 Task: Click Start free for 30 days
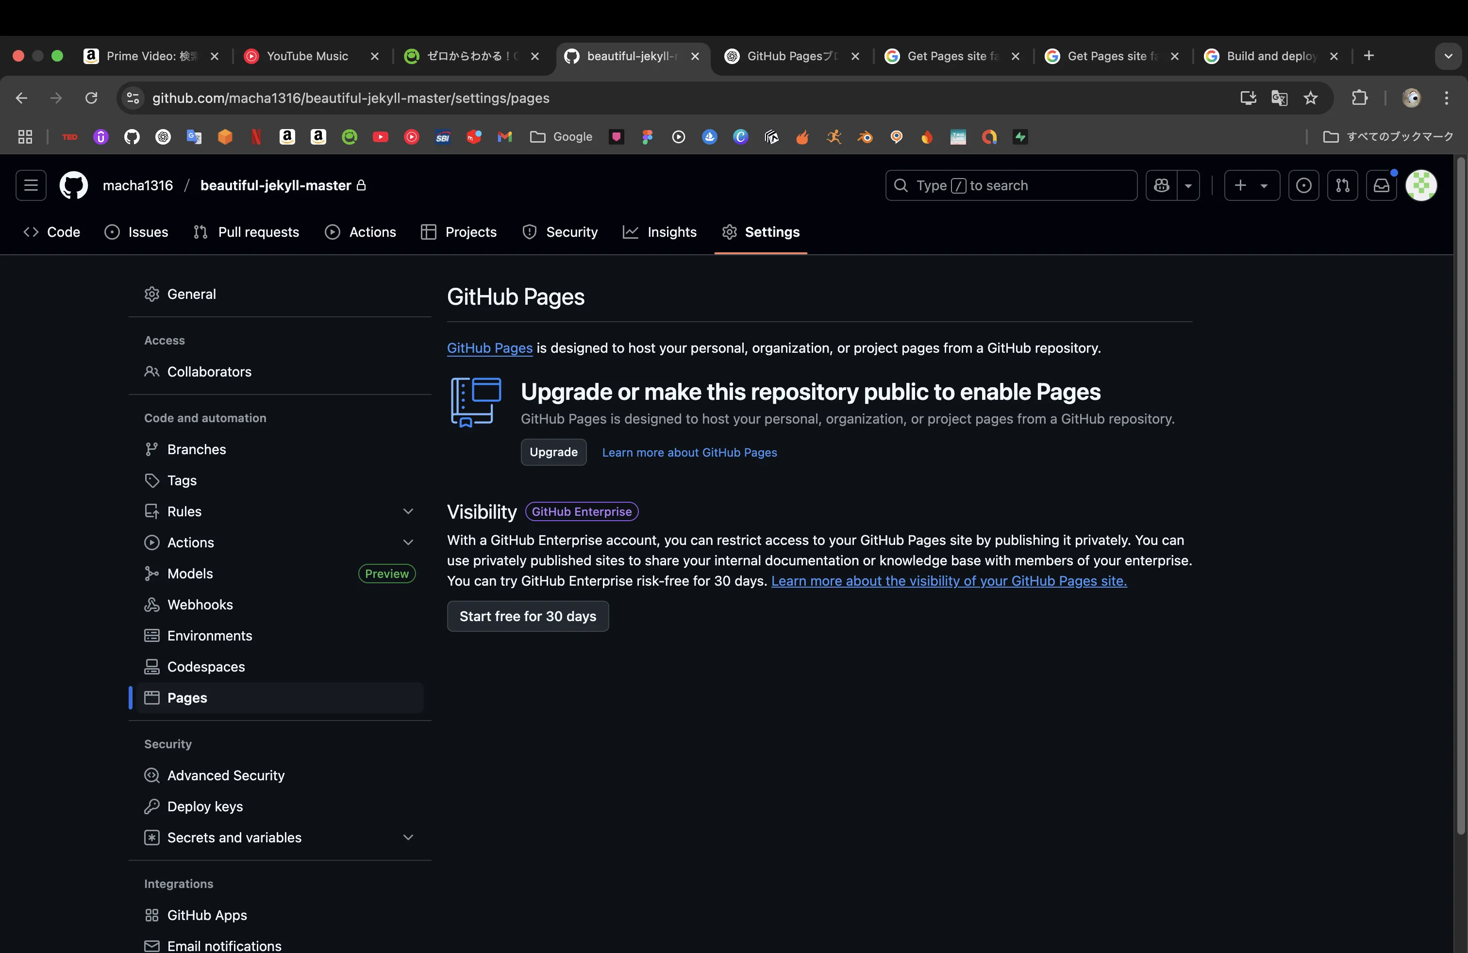[x=527, y=616]
